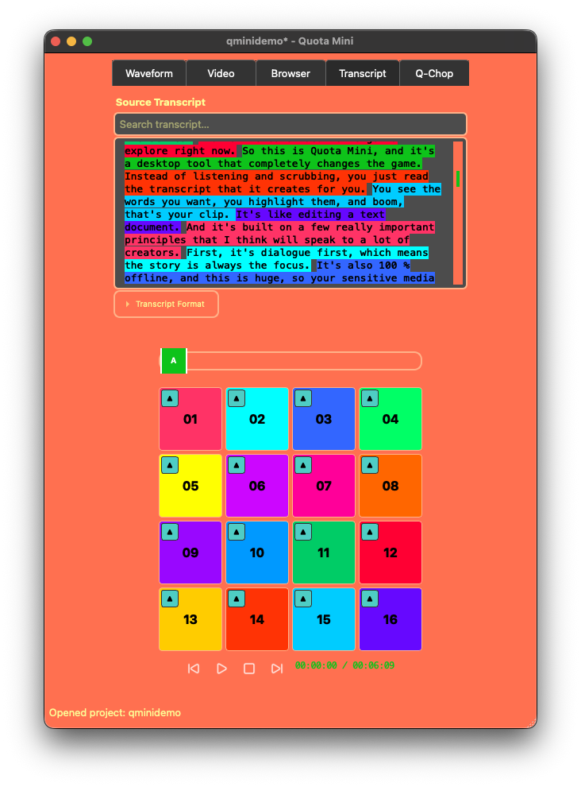Start playback with the play icon
The height and width of the screenshot is (787, 581).
click(221, 669)
